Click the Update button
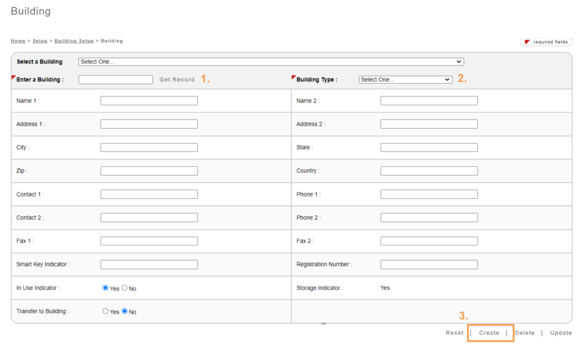 click(561, 333)
